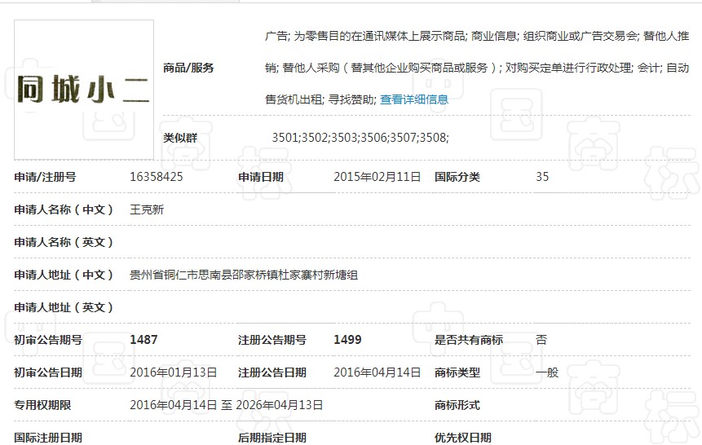
Task: Click the shared trademark value 否
Action: 541,340
